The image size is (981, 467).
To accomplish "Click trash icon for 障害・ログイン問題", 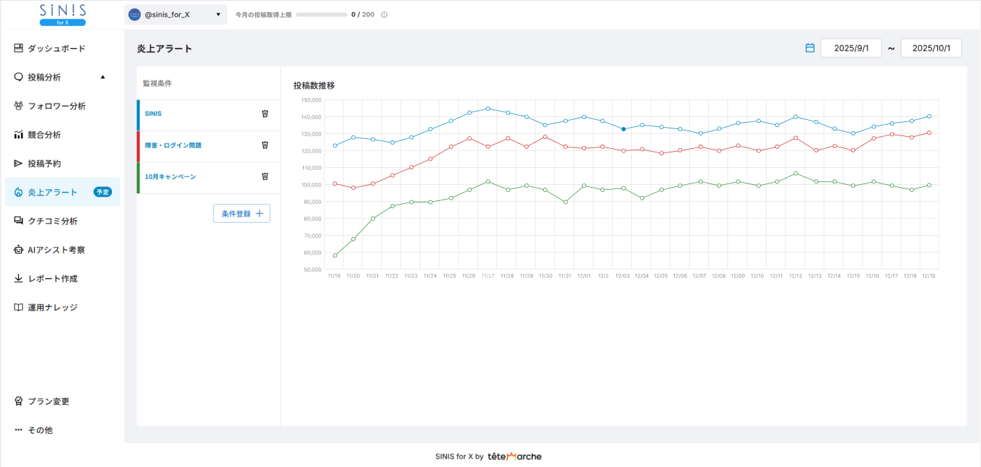I will (265, 145).
